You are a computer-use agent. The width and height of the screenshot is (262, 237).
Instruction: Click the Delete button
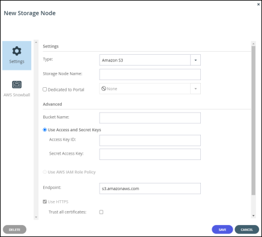tap(14, 230)
